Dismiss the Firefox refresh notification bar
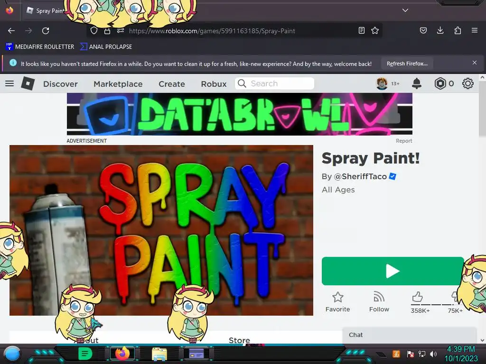Screen dimensions: 486x364 click(x=475, y=63)
